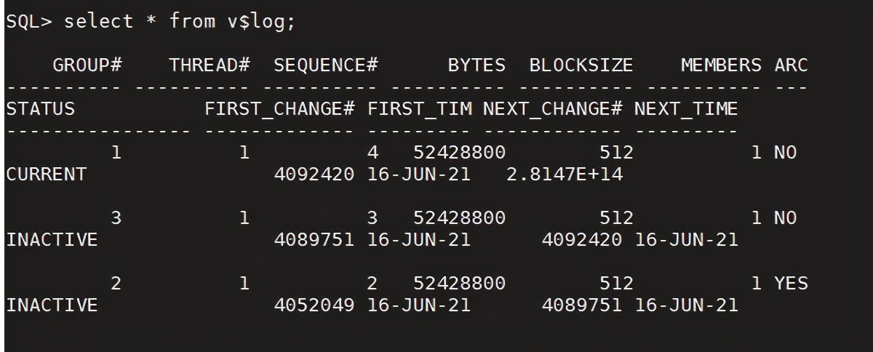
Task: Click the CURRENT status value
Action: click(x=46, y=175)
